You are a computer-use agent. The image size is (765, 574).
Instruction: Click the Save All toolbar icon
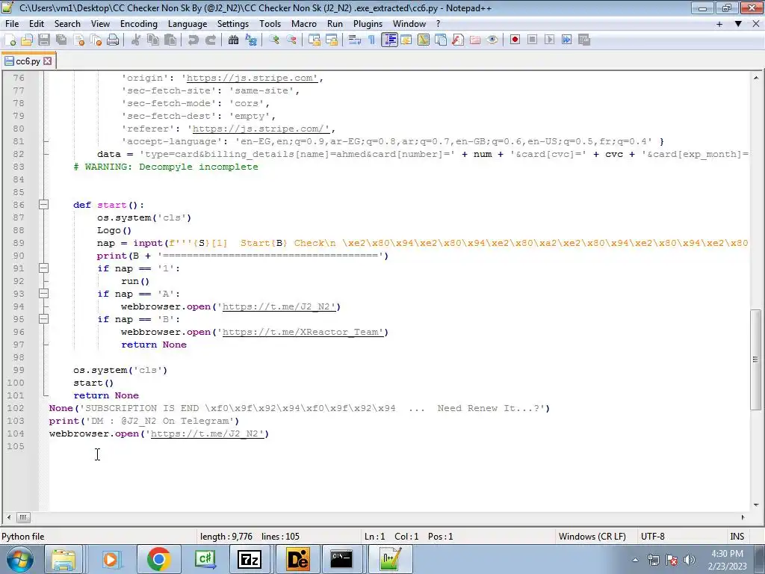pyautogui.click(x=61, y=40)
